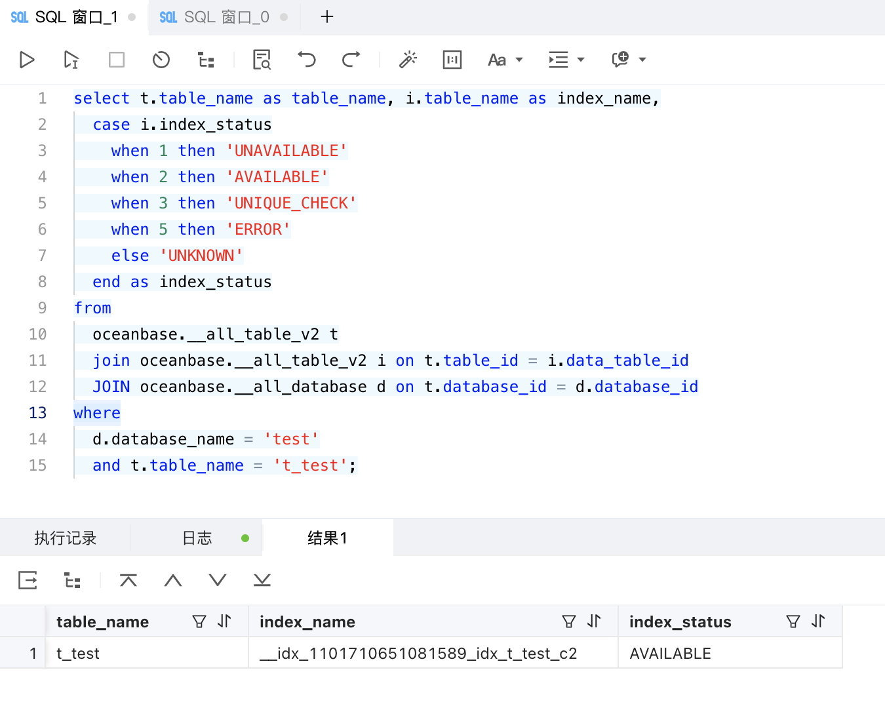
Task: Export the result set icon
Action: [28, 580]
